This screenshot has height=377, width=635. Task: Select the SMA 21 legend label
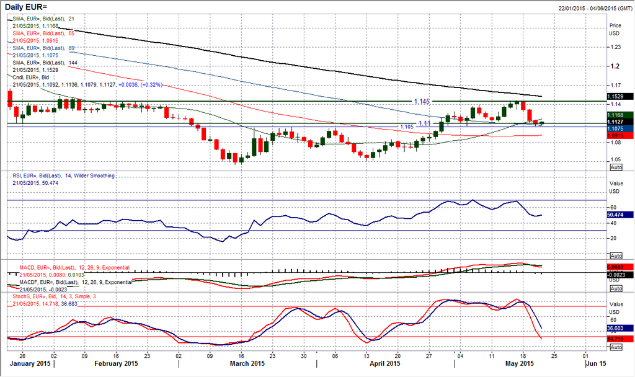43,19
